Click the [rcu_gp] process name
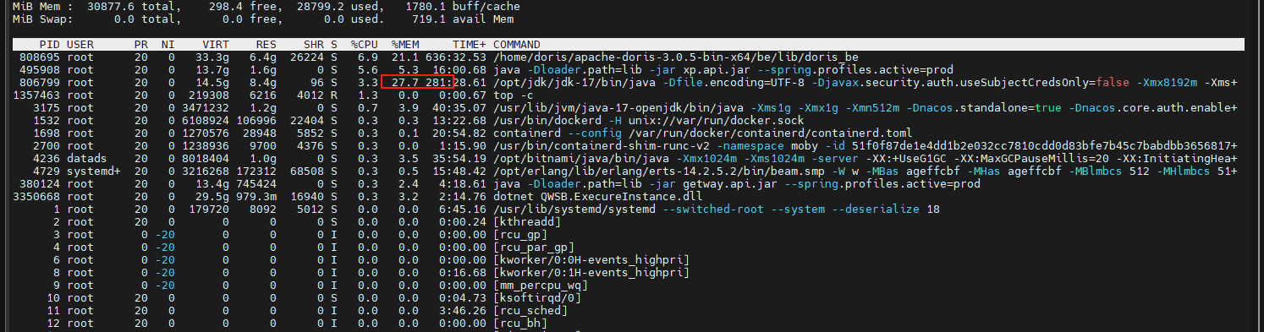Screen dimensions: 1264x332 [521, 234]
